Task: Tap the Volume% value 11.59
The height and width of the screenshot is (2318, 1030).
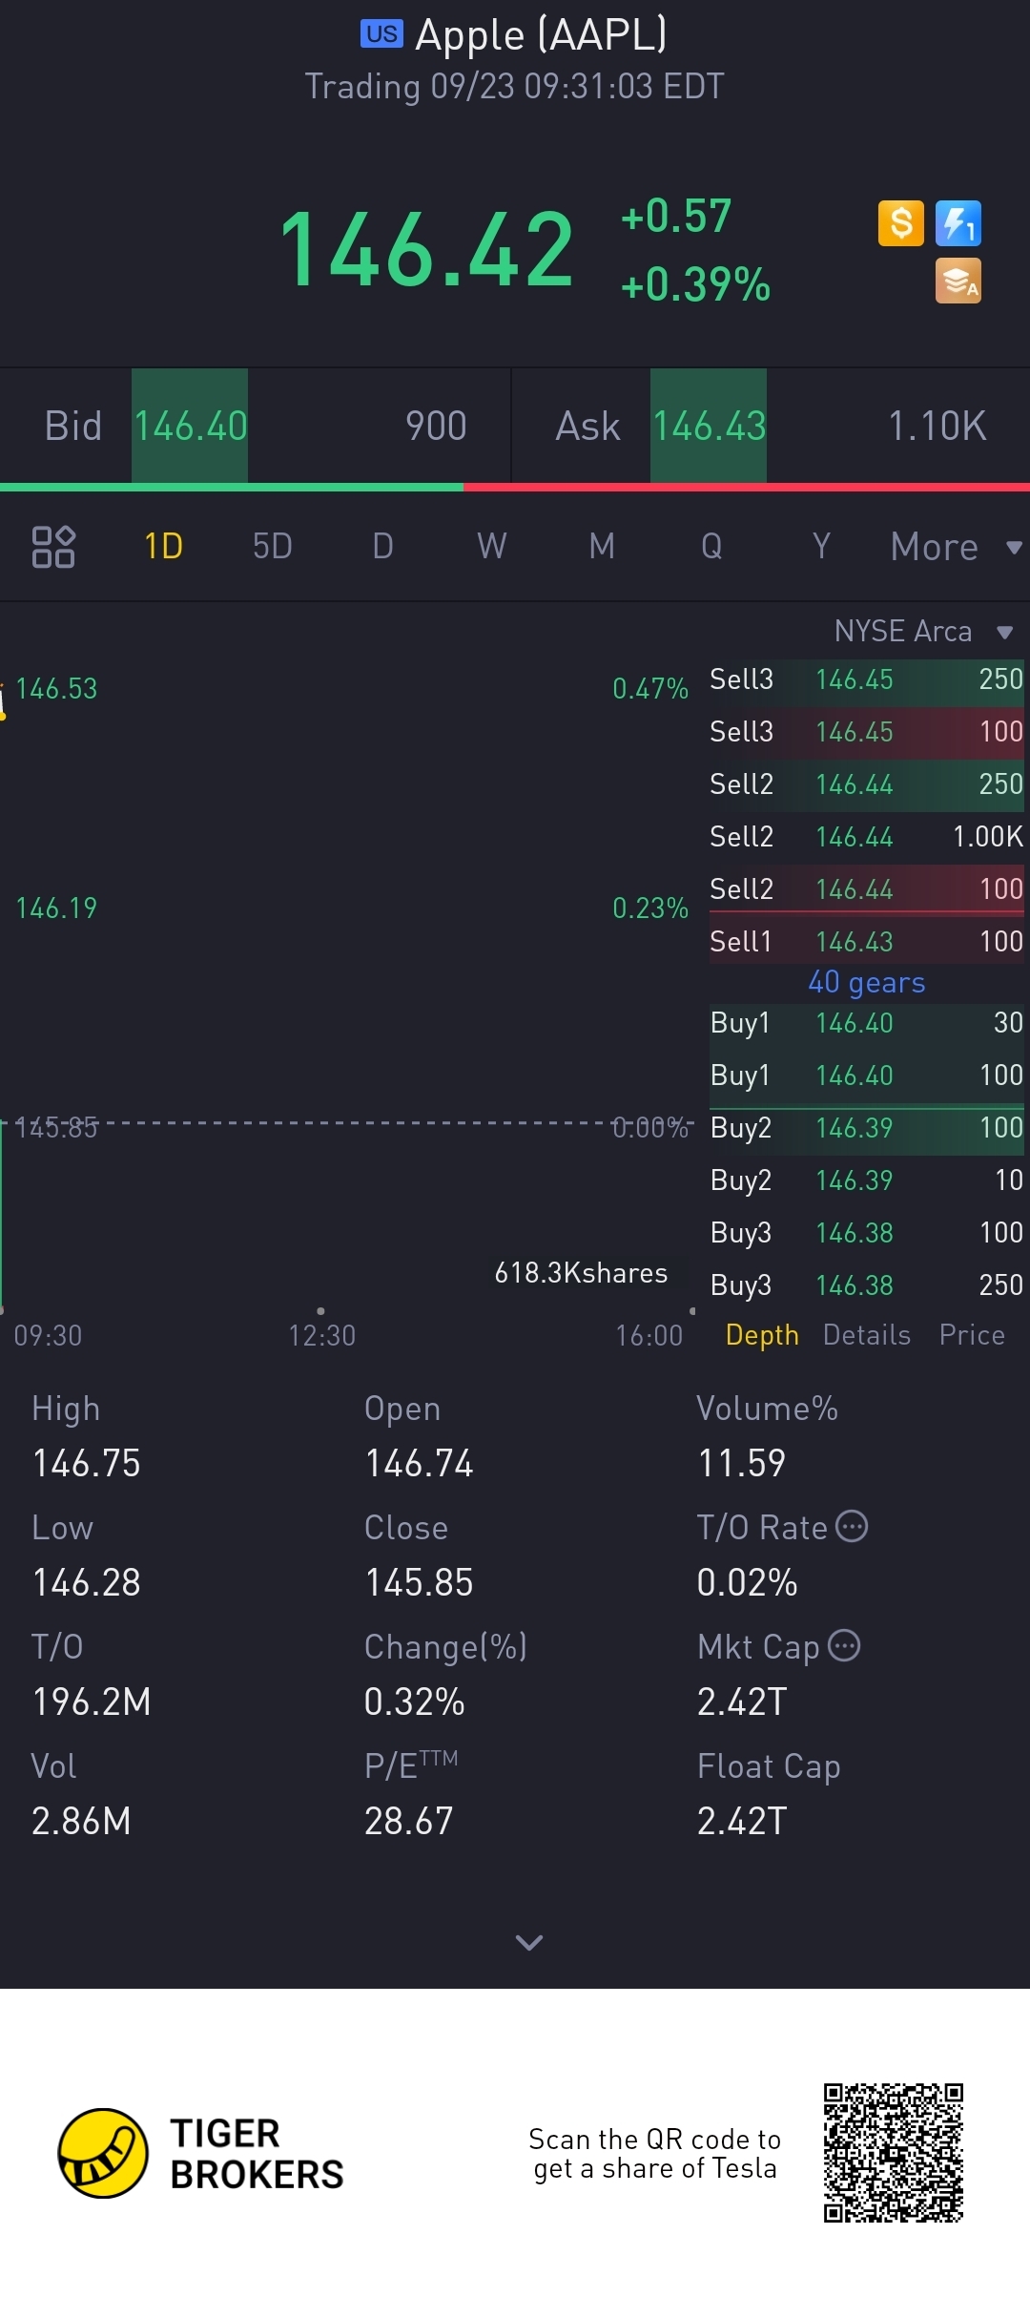Action: tap(741, 1463)
